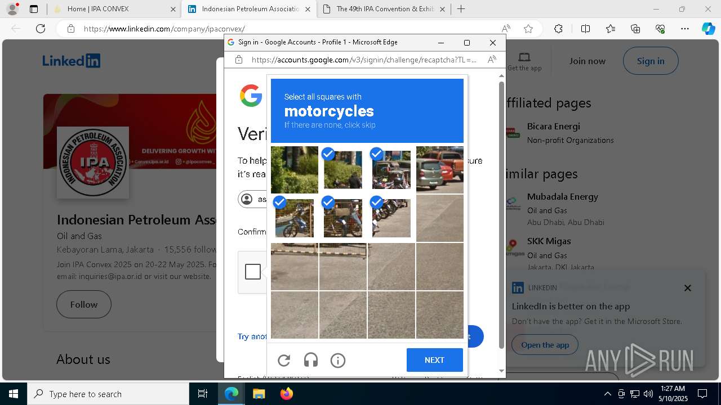Open Tab actions menu icon
The height and width of the screenshot is (405, 721).
click(34, 9)
